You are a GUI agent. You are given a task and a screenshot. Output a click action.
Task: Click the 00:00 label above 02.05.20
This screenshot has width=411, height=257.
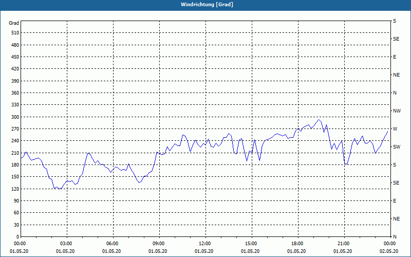pyautogui.click(x=390, y=244)
